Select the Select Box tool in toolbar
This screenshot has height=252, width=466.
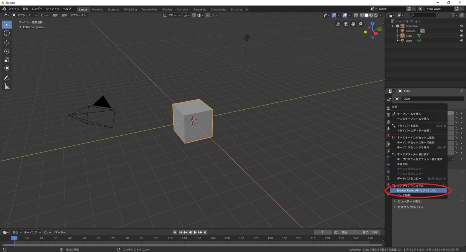coord(7,25)
